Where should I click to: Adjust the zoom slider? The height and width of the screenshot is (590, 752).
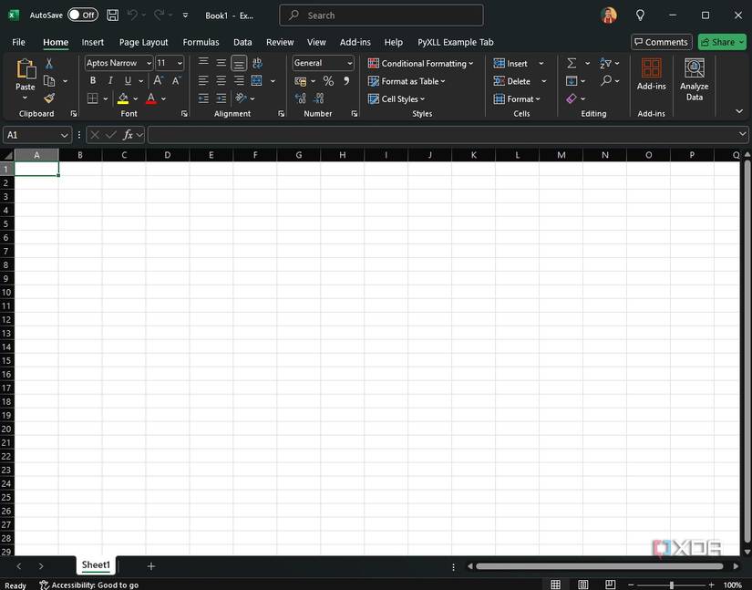tap(671, 584)
